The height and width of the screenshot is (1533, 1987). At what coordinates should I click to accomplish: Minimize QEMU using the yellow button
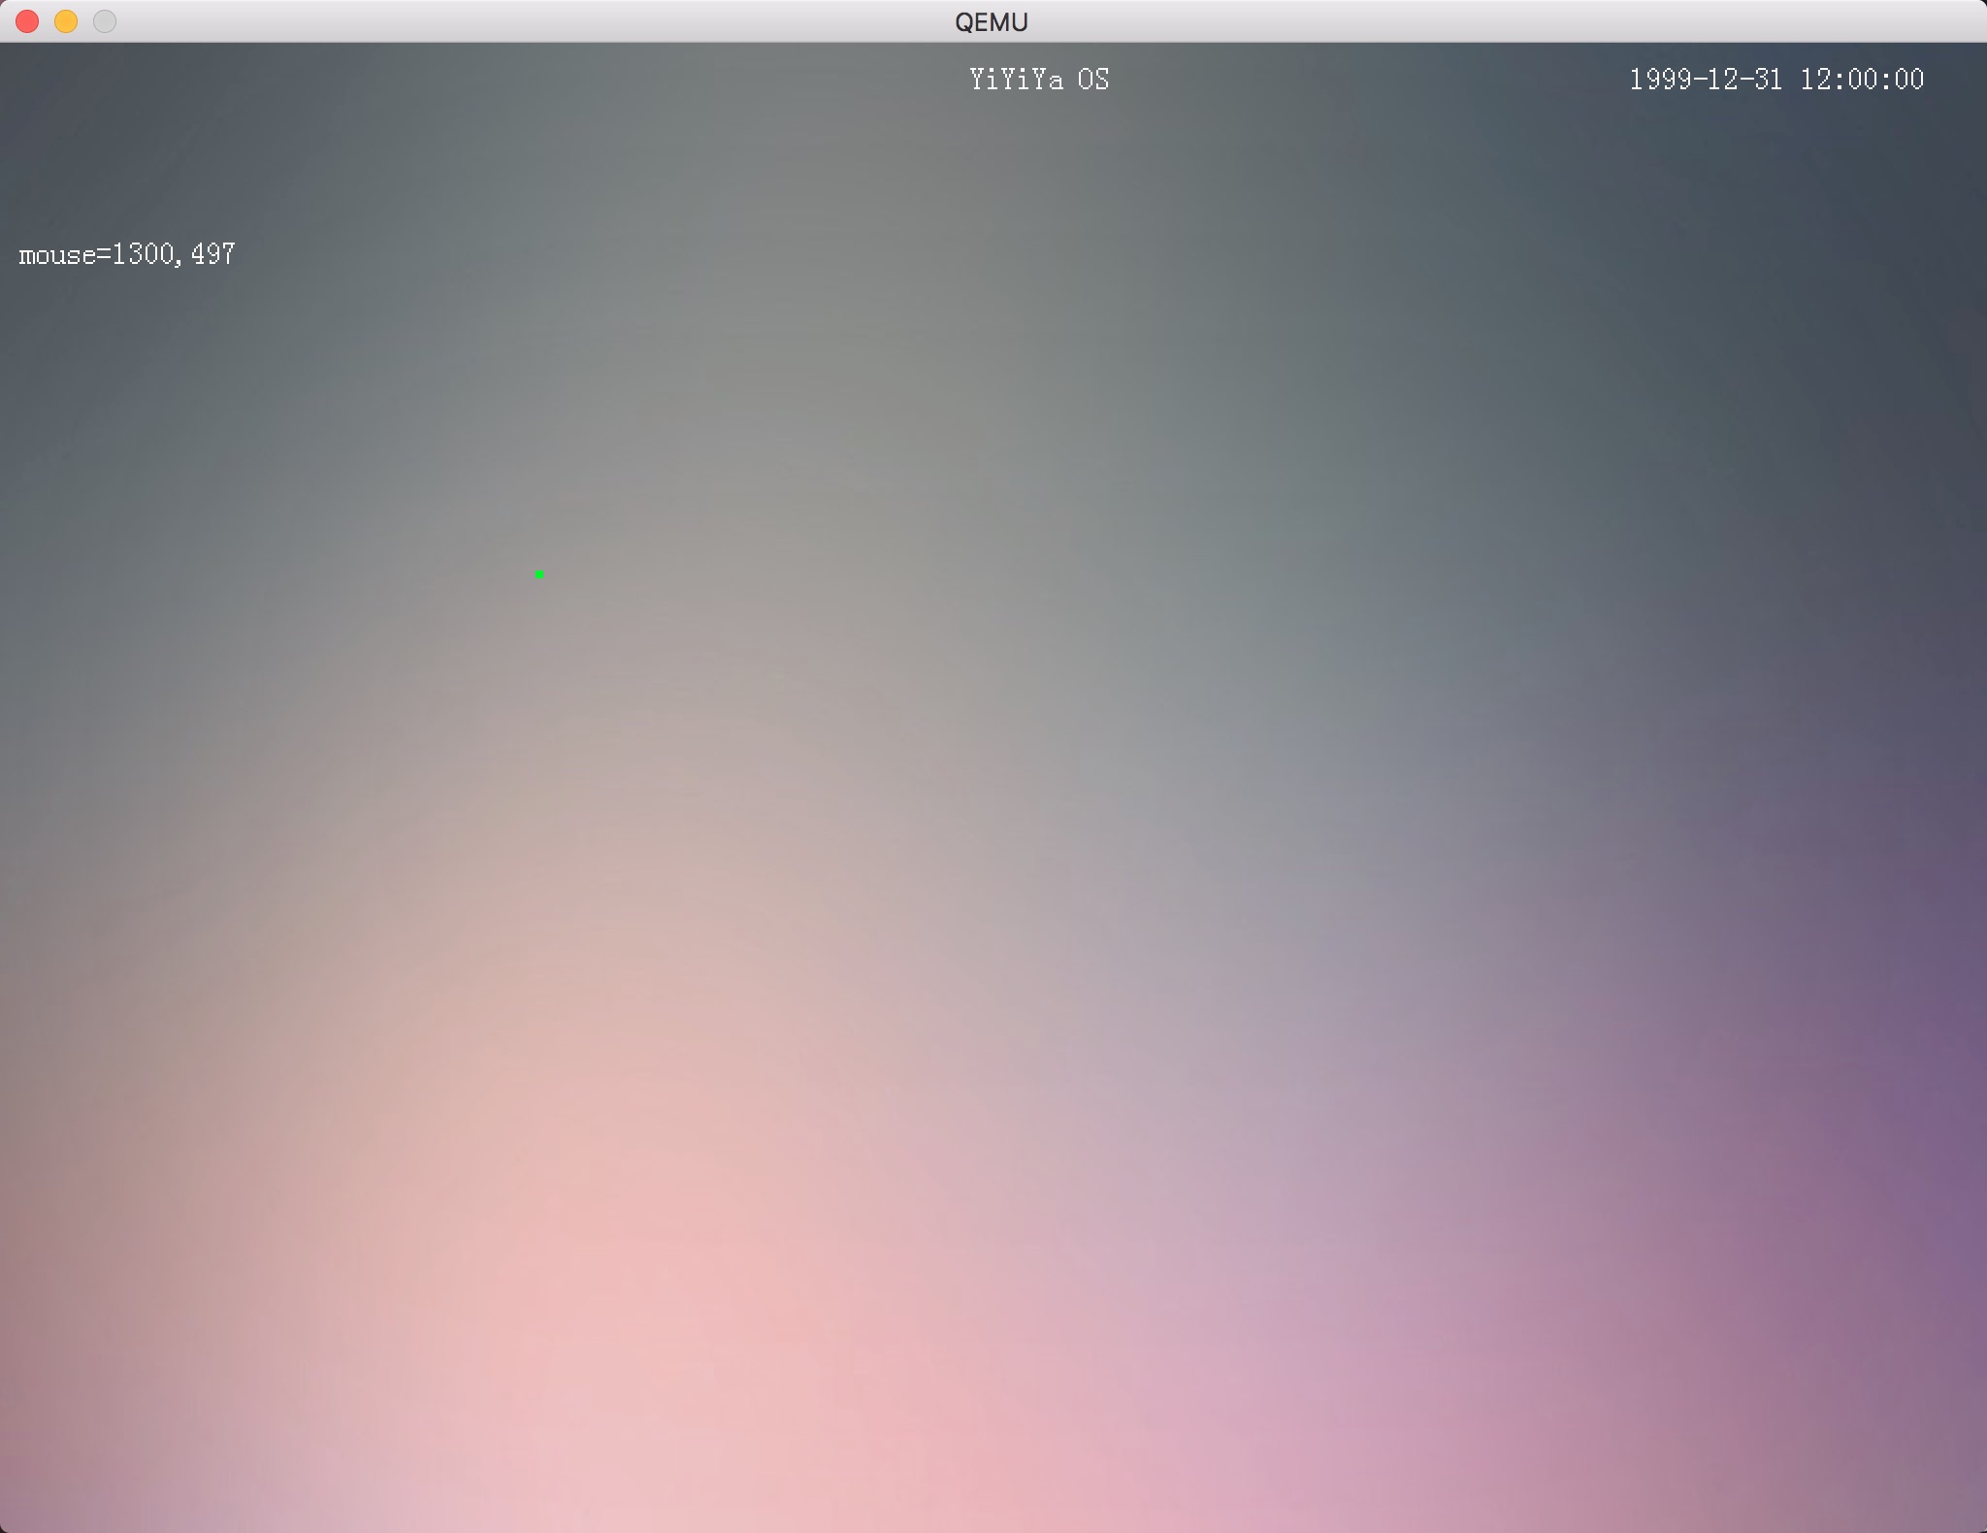point(66,21)
